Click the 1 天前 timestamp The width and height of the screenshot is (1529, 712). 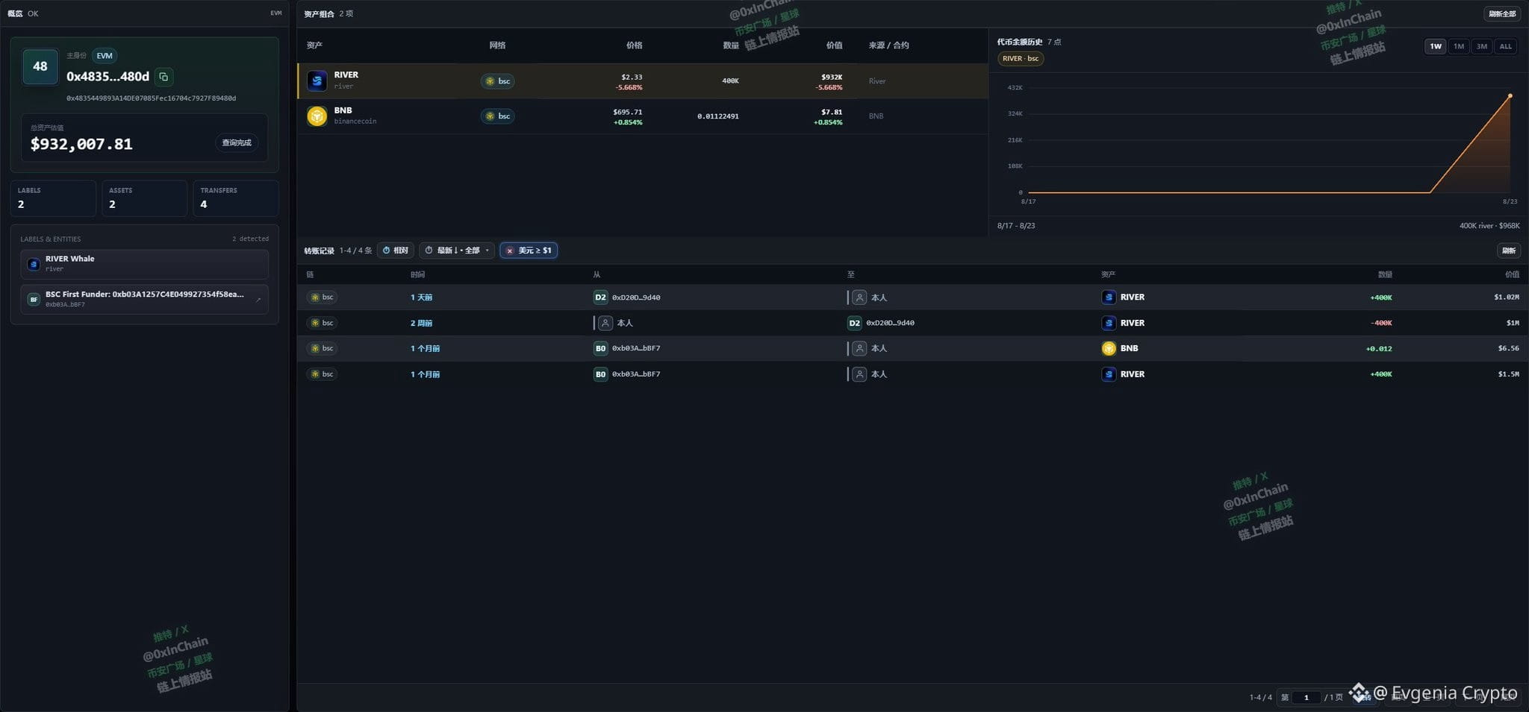421,297
